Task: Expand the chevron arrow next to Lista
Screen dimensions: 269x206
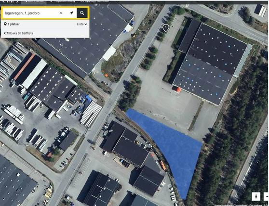Action: [x=86, y=25]
